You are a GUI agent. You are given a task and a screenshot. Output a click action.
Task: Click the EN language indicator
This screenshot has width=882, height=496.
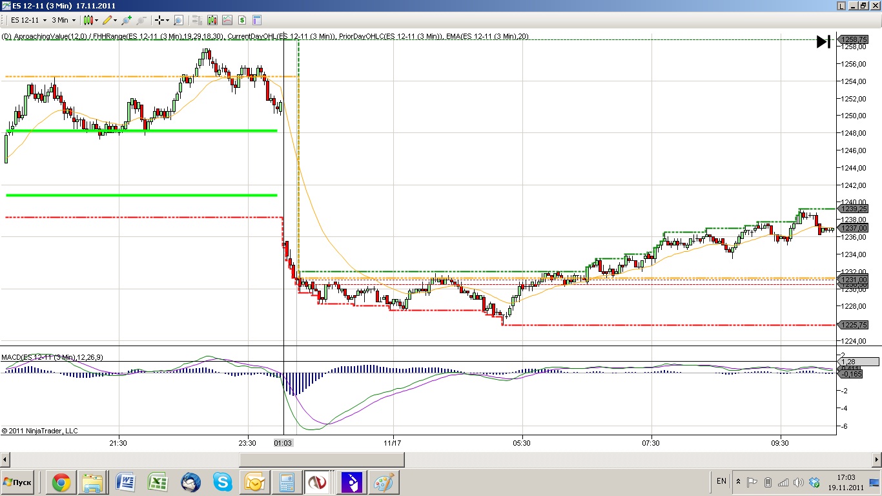[721, 481]
